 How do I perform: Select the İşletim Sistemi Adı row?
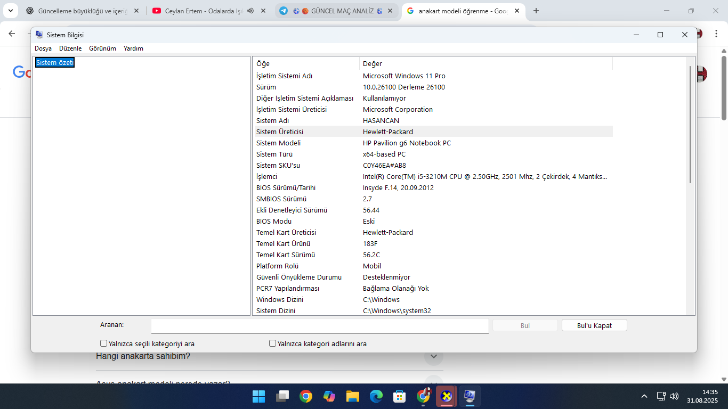pos(433,76)
